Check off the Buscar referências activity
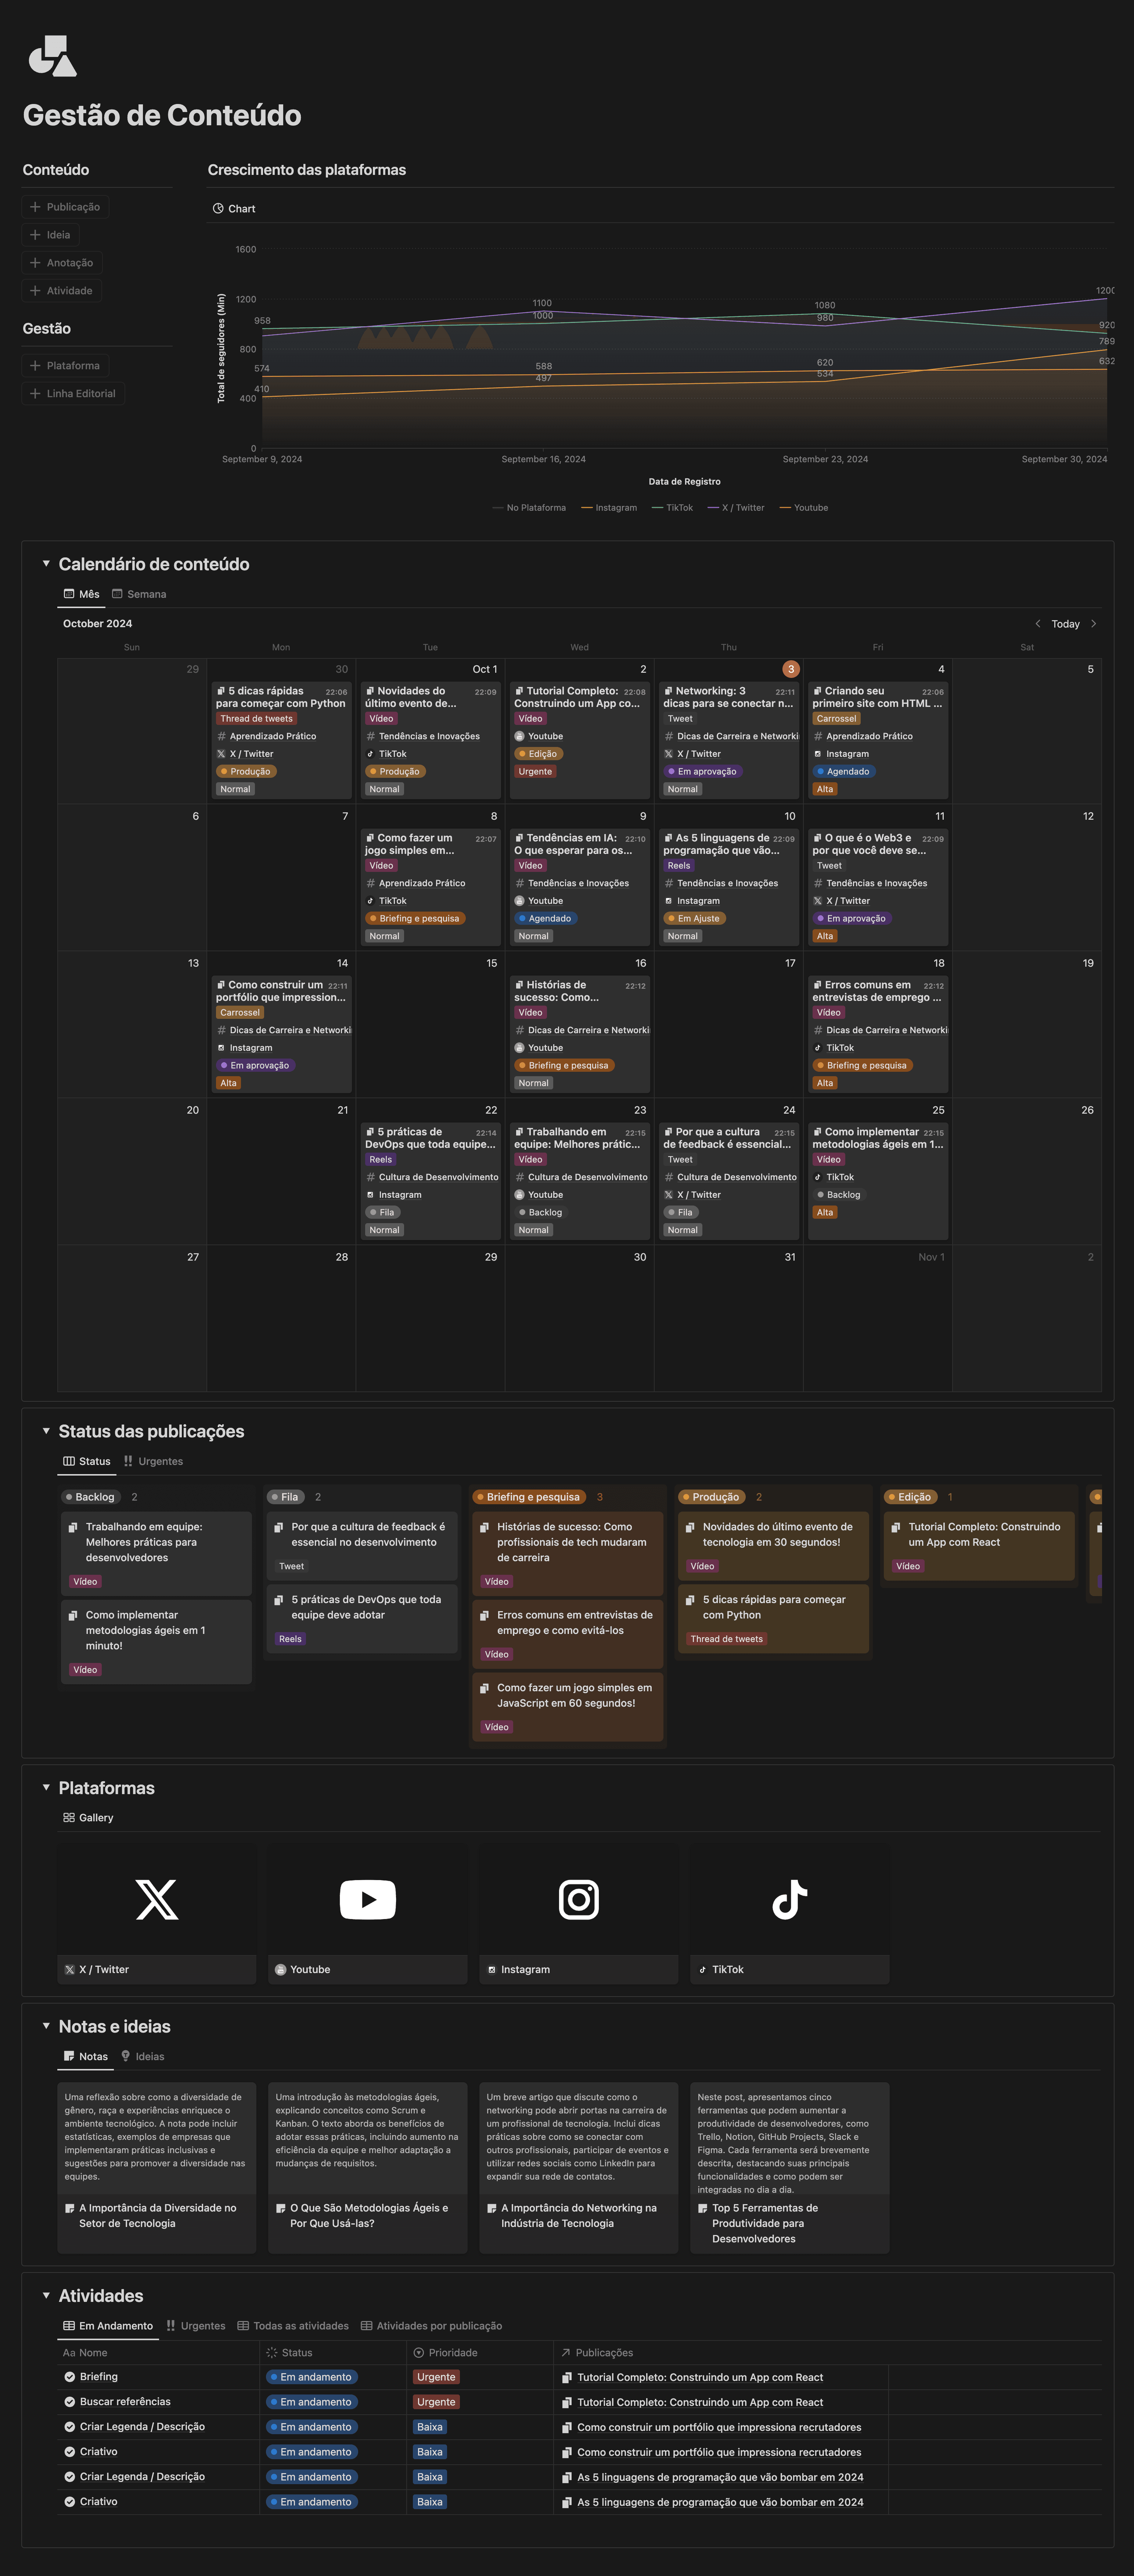 70,2401
